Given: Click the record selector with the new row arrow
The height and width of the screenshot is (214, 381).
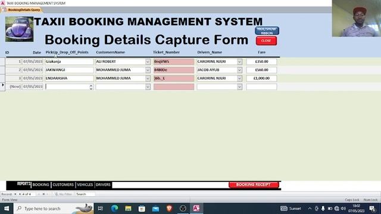Looking at the screenshot, I should (2, 87).
